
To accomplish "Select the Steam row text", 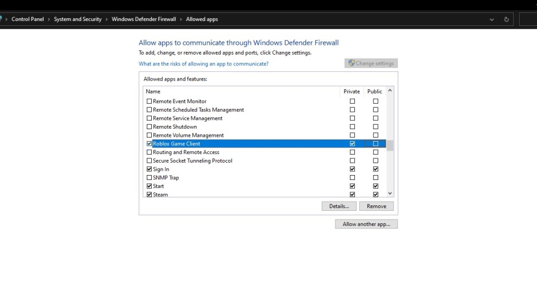I will pos(160,195).
